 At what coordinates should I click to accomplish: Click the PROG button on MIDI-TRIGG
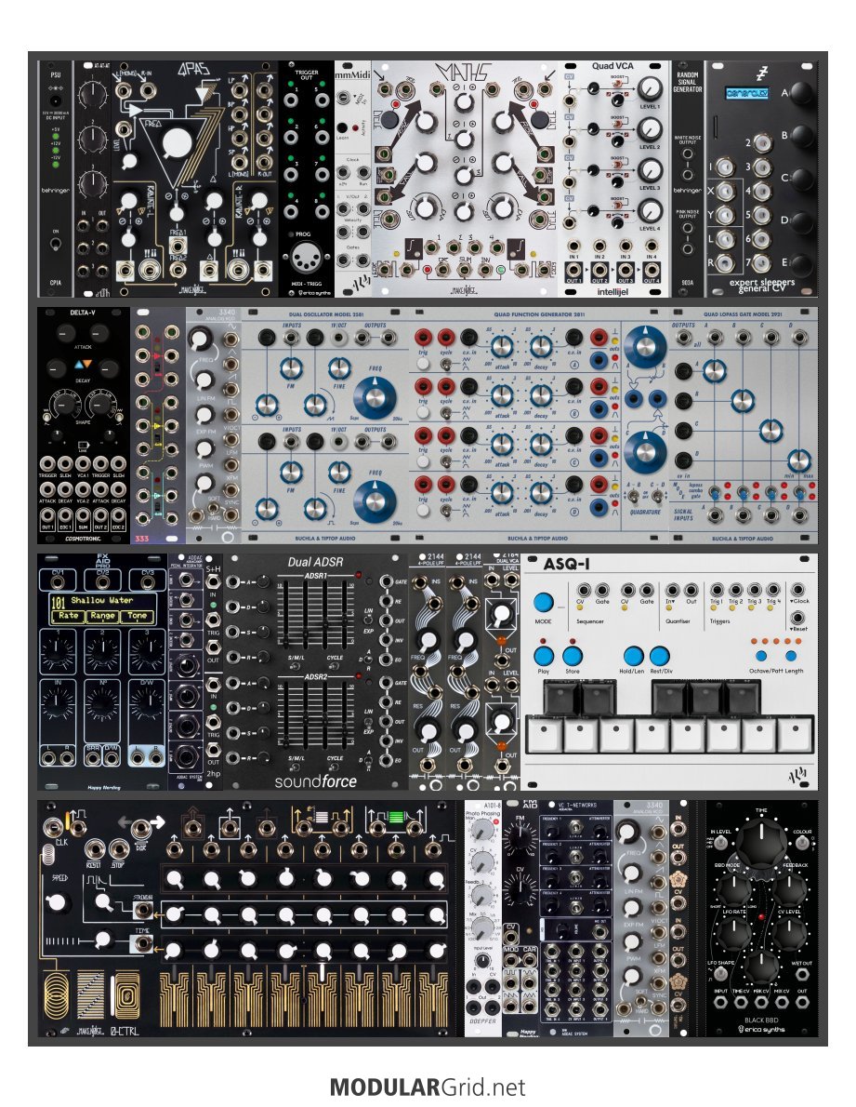point(291,233)
